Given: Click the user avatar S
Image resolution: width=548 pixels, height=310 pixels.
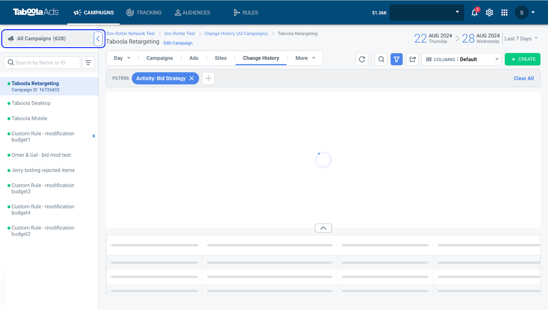Looking at the screenshot, I should [x=522, y=13].
